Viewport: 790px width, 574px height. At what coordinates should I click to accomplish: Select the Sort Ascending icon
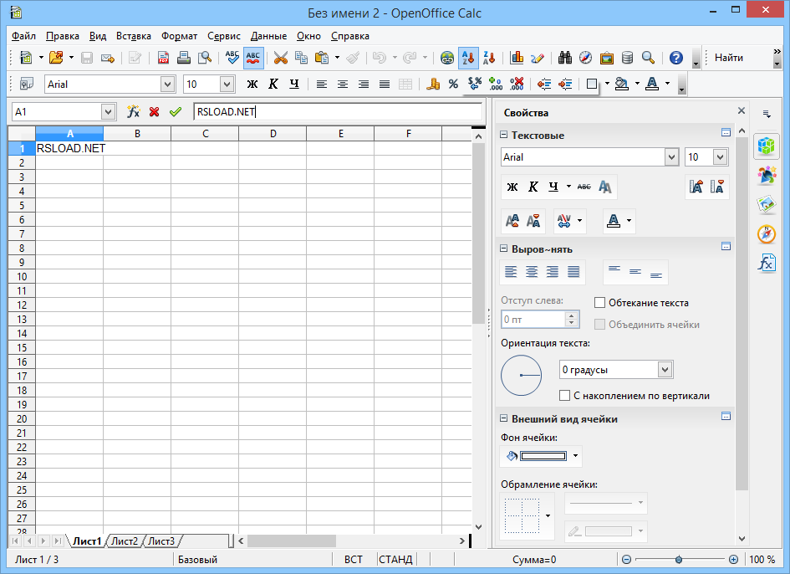click(469, 59)
